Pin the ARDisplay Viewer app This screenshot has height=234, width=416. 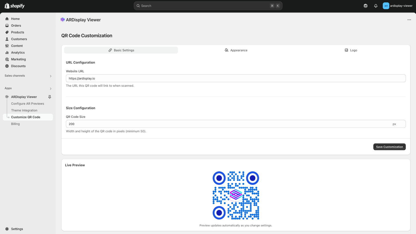(49, 97)
